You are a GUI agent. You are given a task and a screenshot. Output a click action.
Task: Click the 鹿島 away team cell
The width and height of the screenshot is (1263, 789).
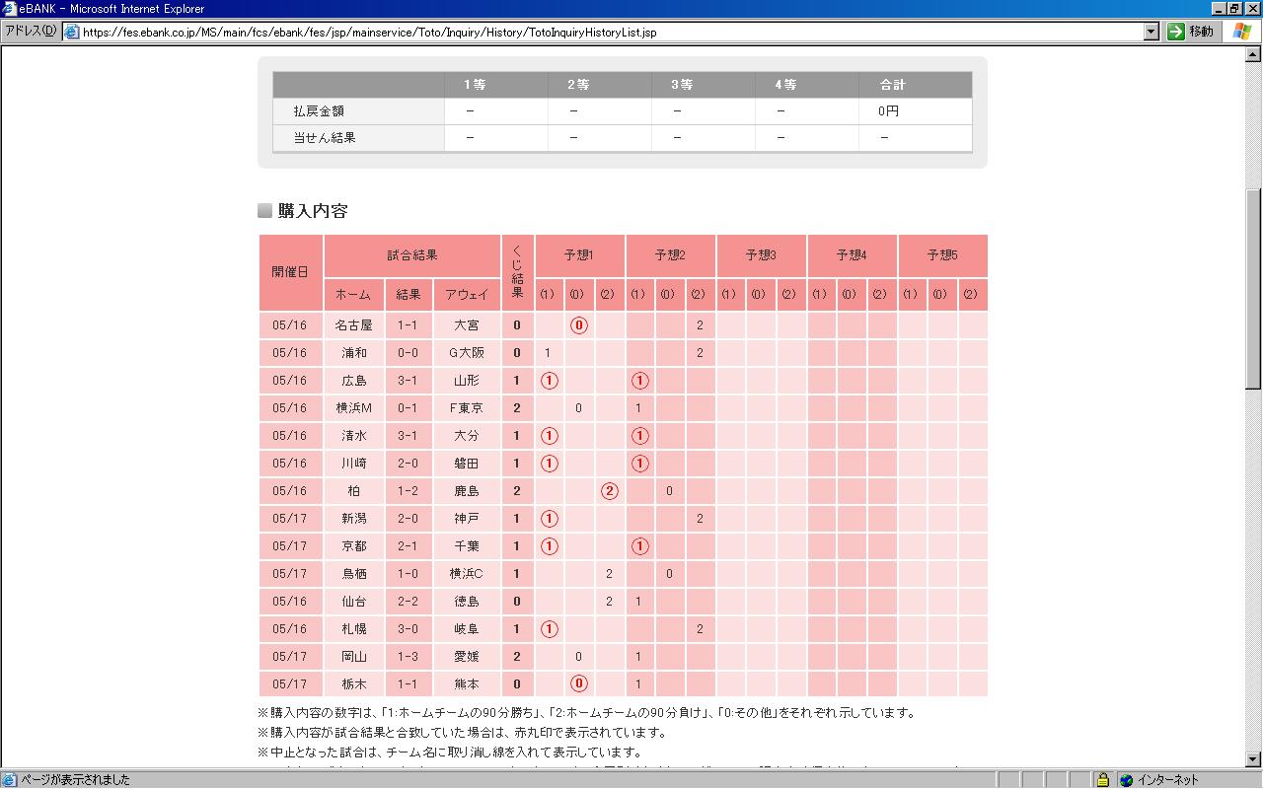[467, 491]
